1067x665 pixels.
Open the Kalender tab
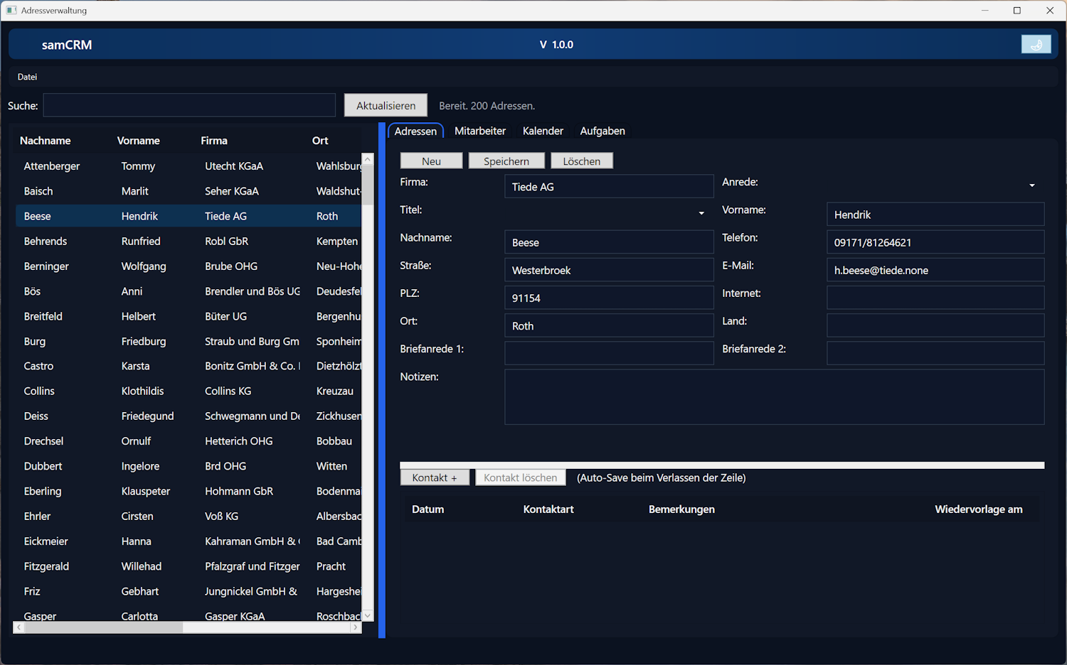pyautogui.click(x=543, y=131)
